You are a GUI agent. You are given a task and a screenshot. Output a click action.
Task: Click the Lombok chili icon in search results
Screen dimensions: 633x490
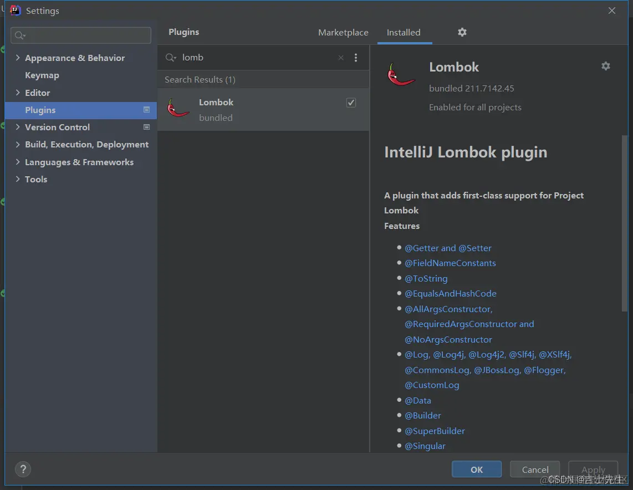click(178, 108)
